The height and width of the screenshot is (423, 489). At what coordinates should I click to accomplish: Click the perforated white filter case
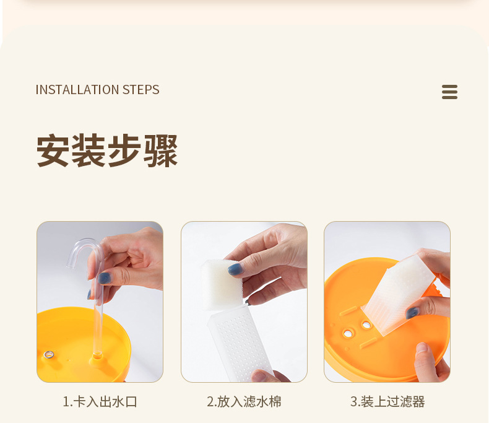click(240, 343)
